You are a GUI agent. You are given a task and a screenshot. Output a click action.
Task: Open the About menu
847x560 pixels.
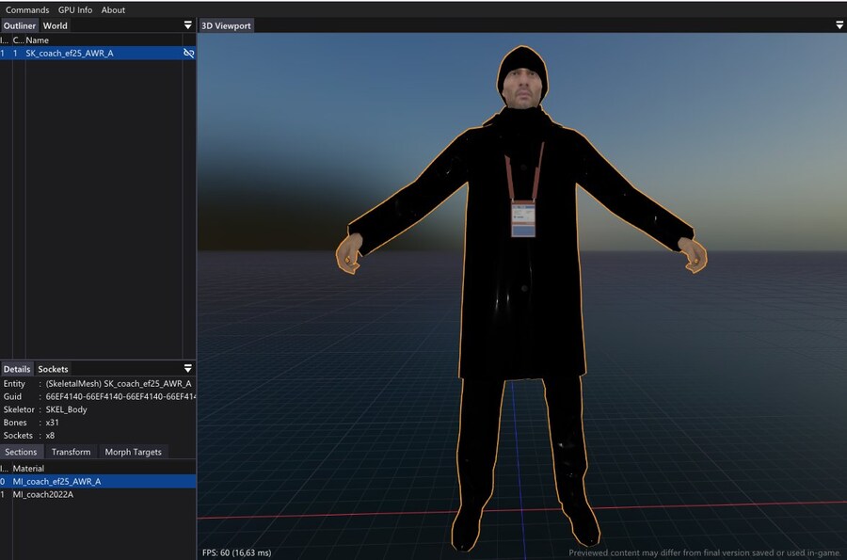point(113,10)
